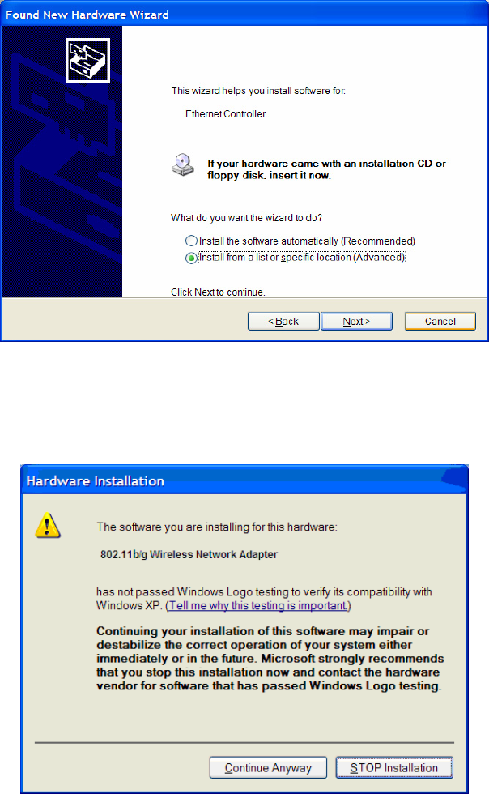Click the Found New Hardware Wizard title bar
Viewport: 489px width, 794px height.
[x=244, y=15]
